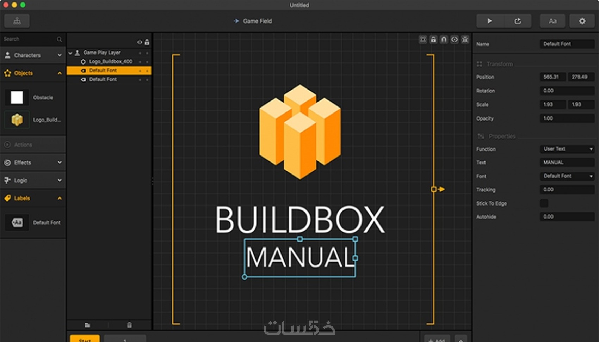Edit the Name field Default Font

[567, 44]
